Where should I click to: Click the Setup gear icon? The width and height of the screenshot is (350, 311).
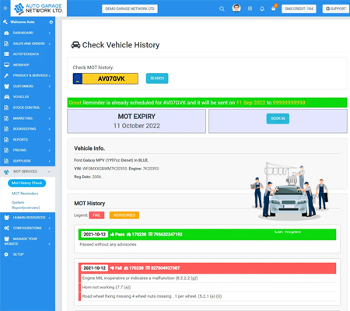click(6, 254)
